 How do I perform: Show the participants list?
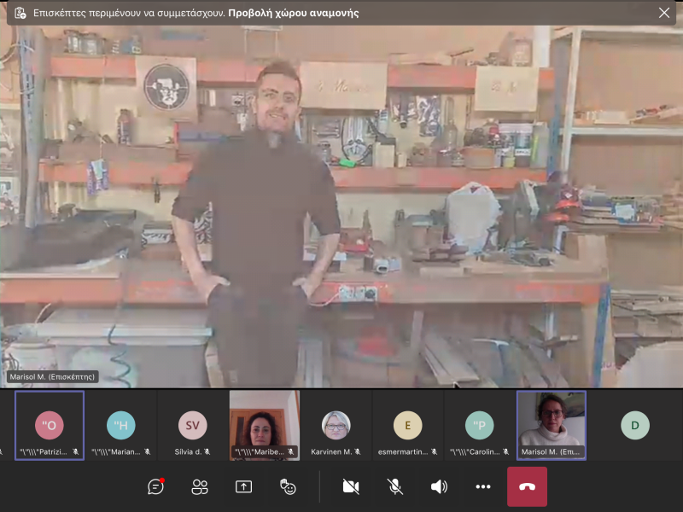point(200,486)
